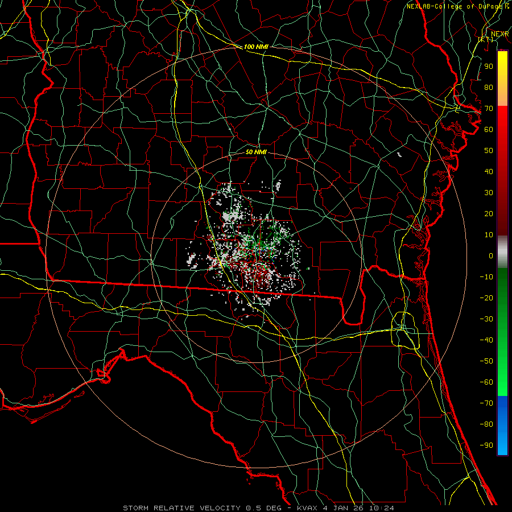Screen dimensions: 512x512
Task: Click the 30 value on velocity scale
Action: 489,193
